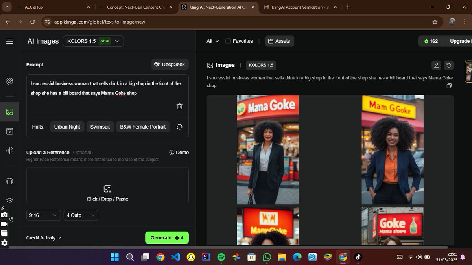The image size is (472, 265).
Task: Open the Goke Mama shoipe sign image
Action: click(x=393, y=227)
